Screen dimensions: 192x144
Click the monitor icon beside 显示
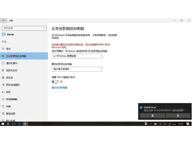[x=3, y=49]
